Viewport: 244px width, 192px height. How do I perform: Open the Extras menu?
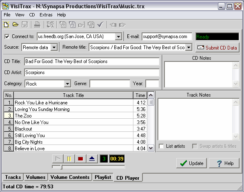pyautogui.click(x=46, y=15)
